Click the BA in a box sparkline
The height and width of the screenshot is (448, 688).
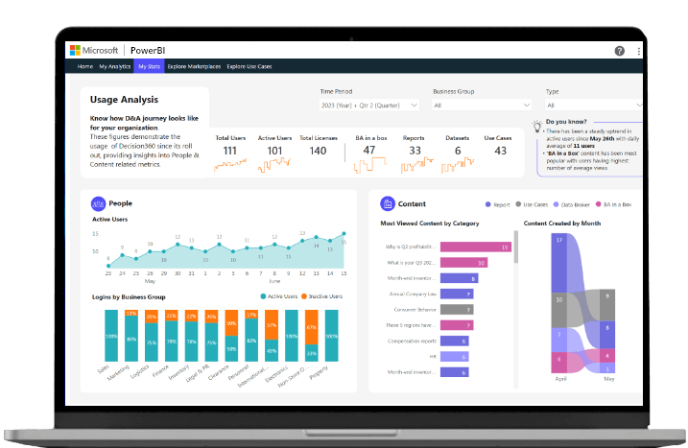click(369, 166)
